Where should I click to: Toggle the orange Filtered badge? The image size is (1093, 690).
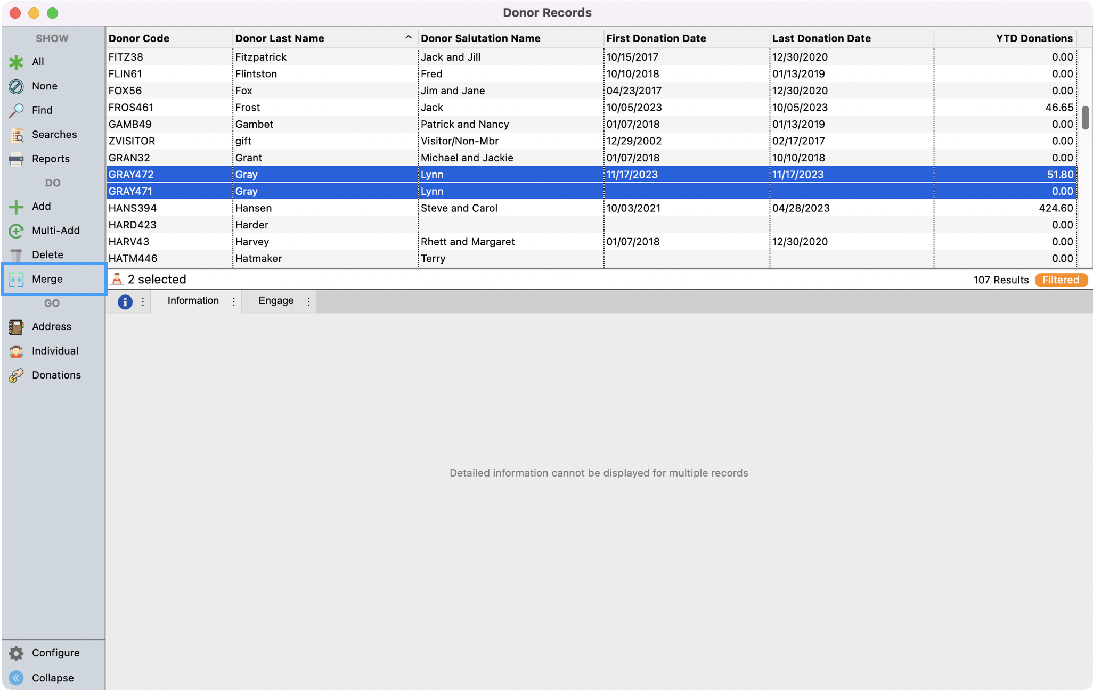(1061, 280)
